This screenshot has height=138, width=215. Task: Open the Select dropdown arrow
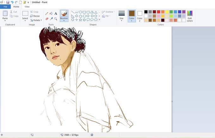coord(25,20)
